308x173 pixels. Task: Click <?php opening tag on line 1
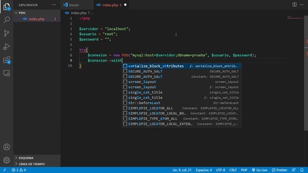85,18
